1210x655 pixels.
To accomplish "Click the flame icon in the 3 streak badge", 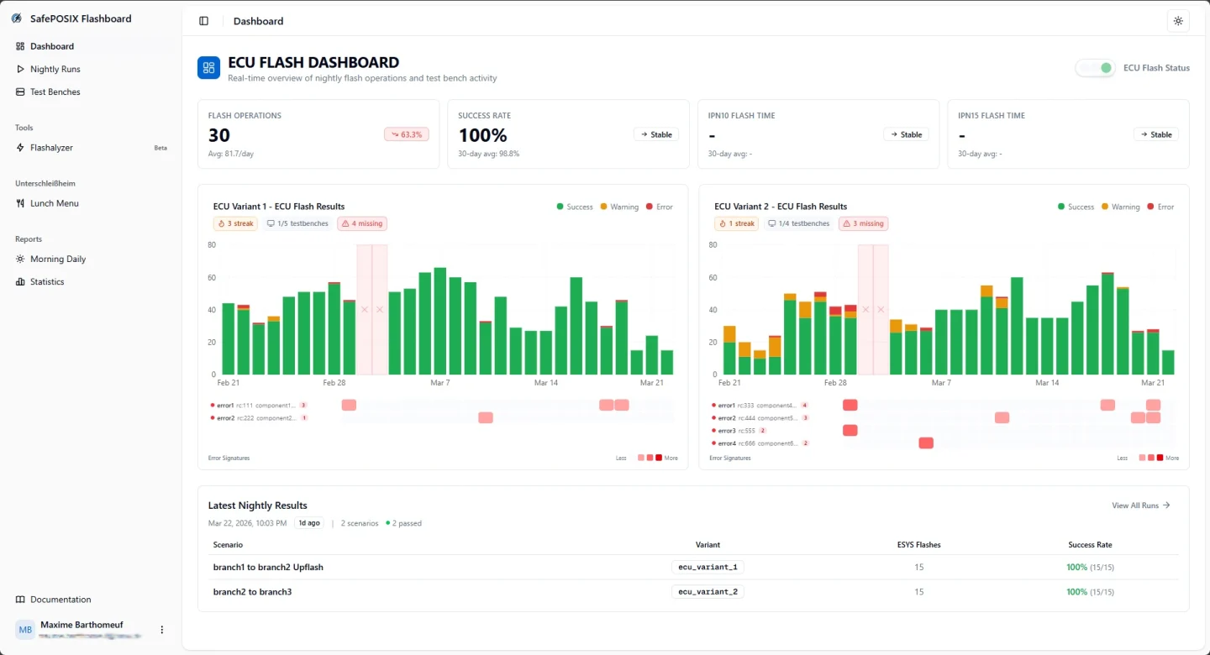I will [x=222, y=224].
